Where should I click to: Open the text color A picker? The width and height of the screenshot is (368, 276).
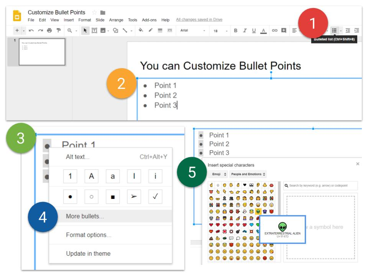[x=263, y=31]
